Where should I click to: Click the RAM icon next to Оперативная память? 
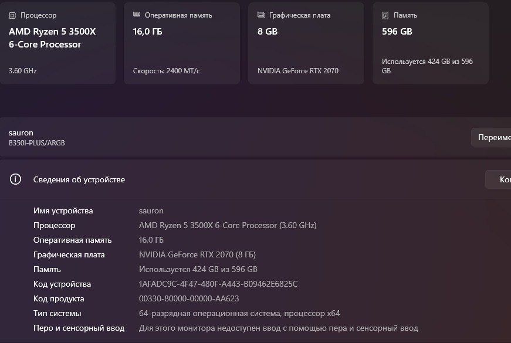(x=137, y=15)
